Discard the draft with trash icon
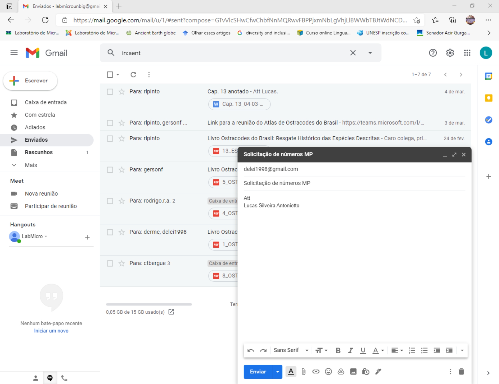Viewport: 499px width, 384px height. coord(461,372)
